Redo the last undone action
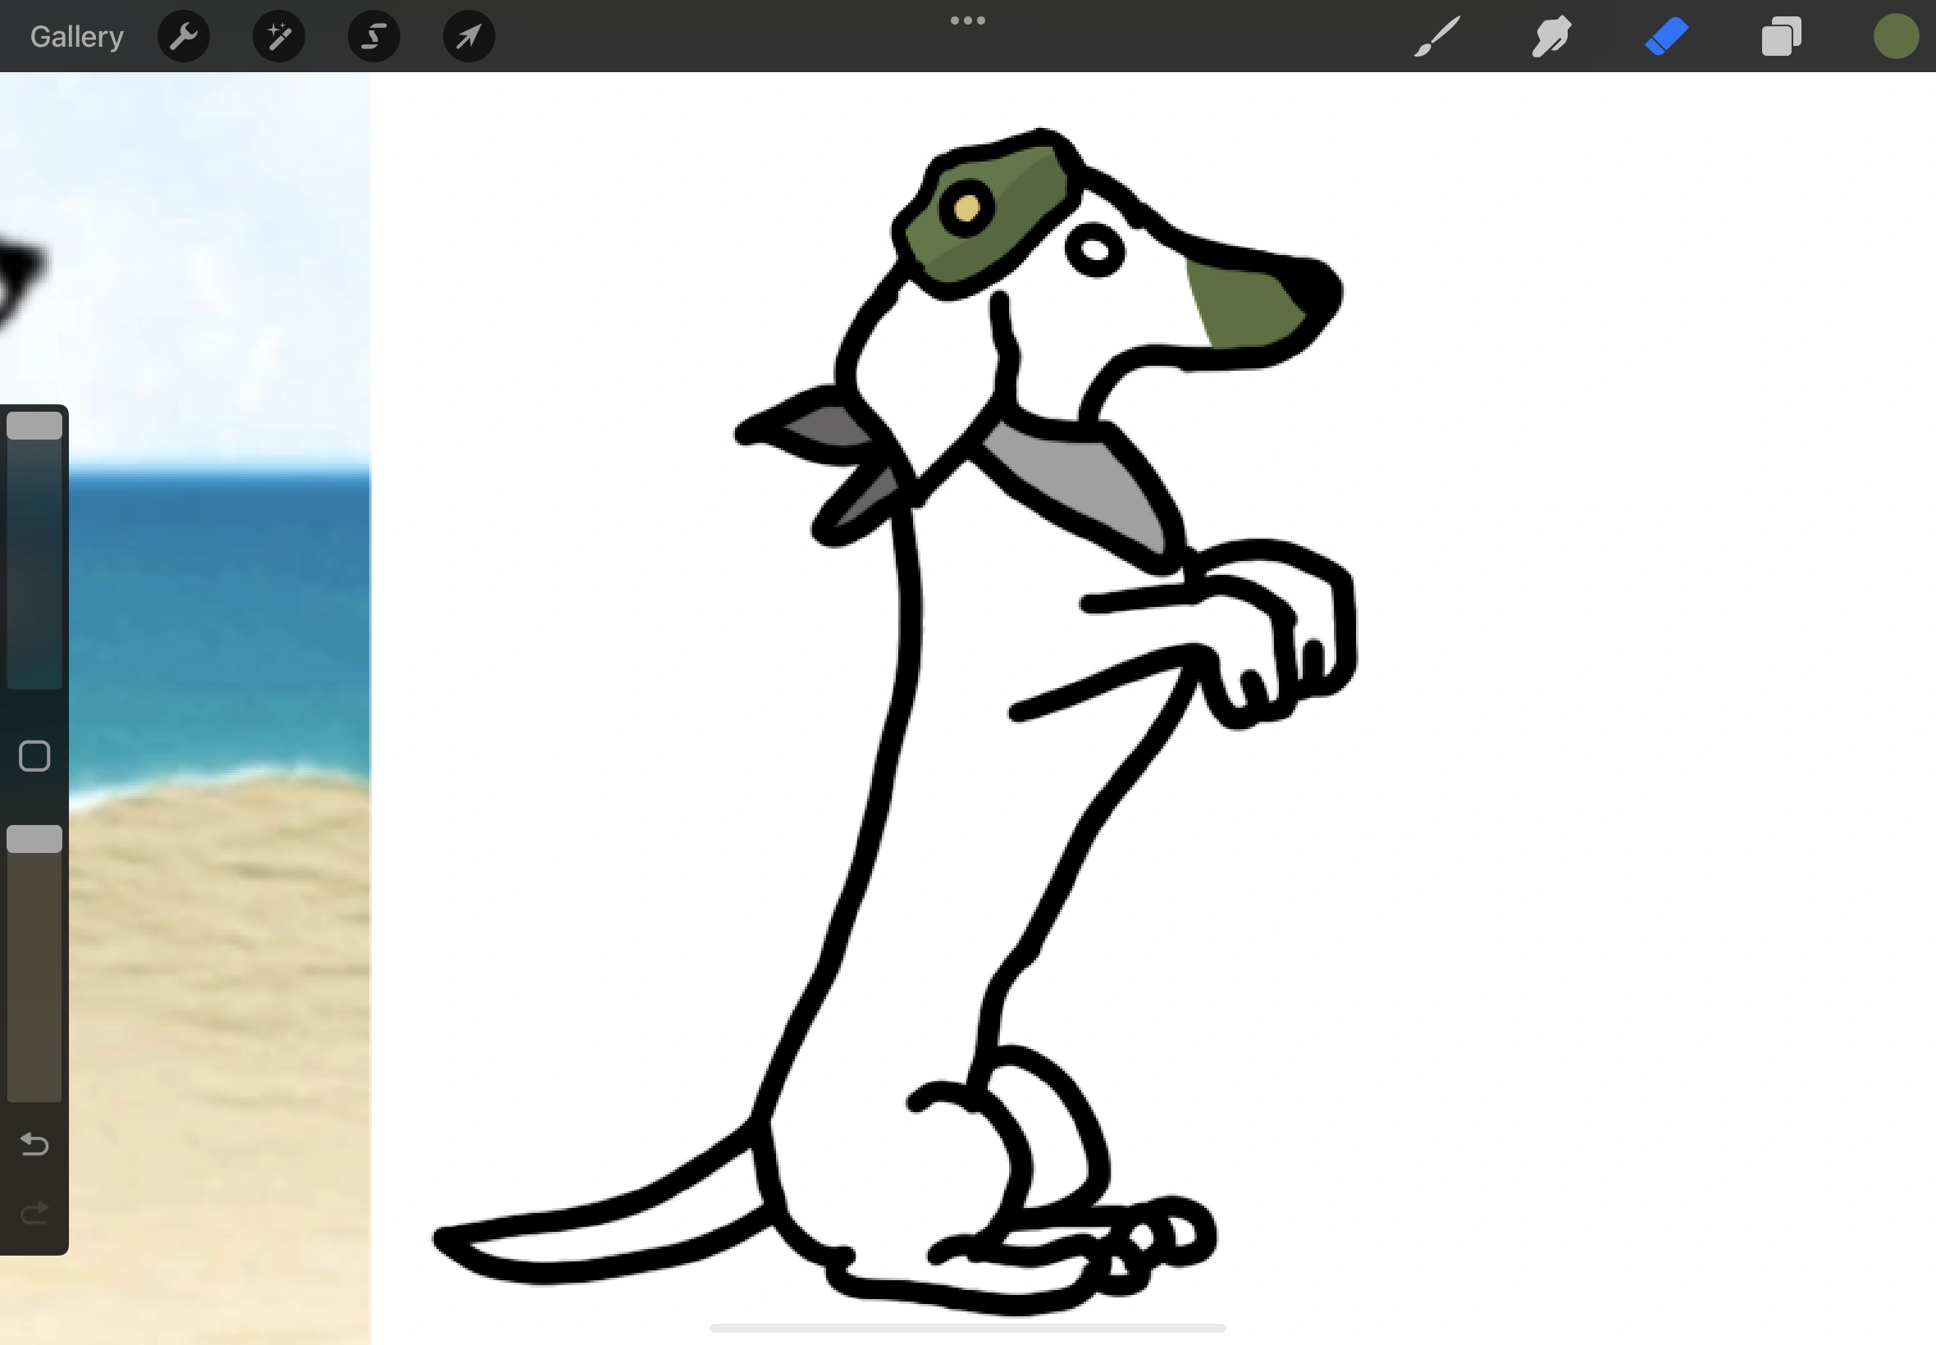This screenshot has height=1345, width=1936. [x=34, y=1213]
